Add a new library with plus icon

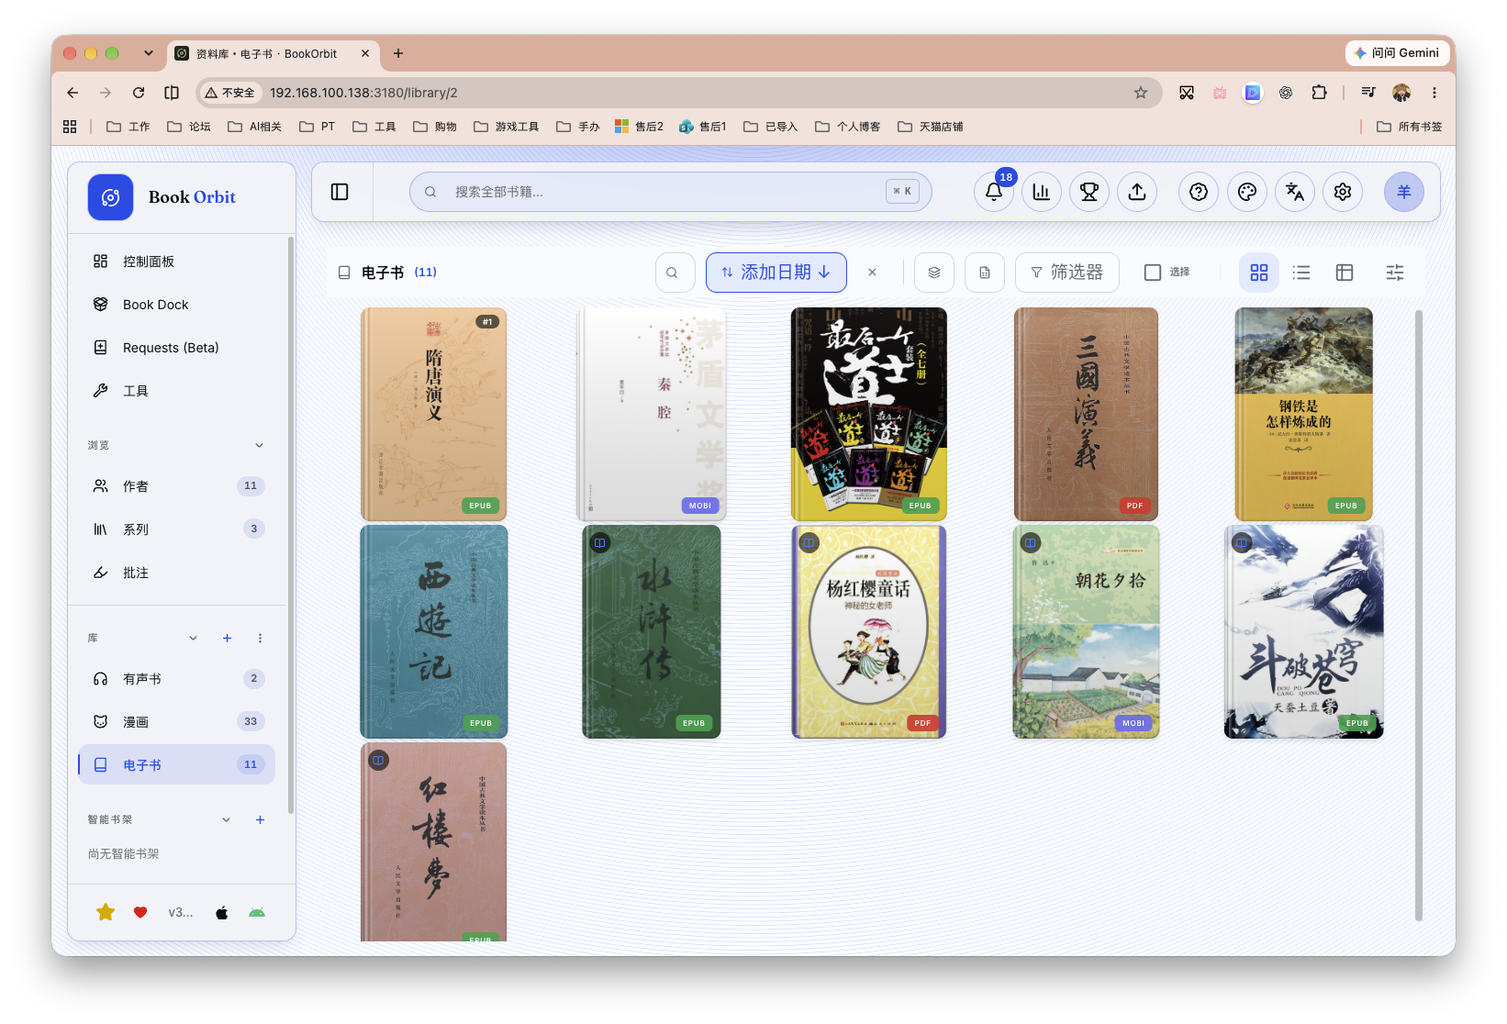[227, 638]
